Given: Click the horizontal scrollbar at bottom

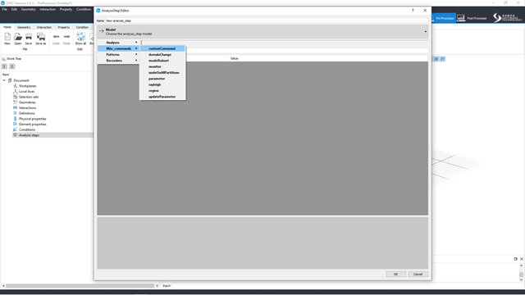Looking at the screenshot, I should 80,286.
